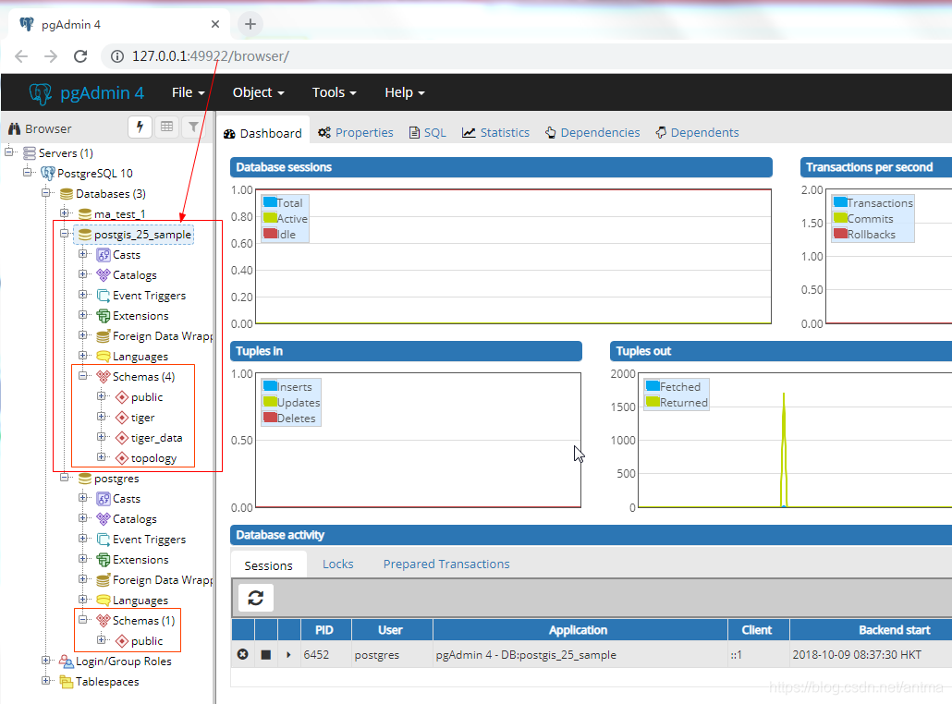
Task: Click the View Data grid icon
Action: (166, 127)
